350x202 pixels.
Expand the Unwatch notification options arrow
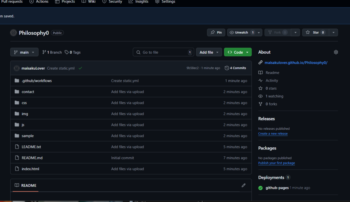coord(259,32)
